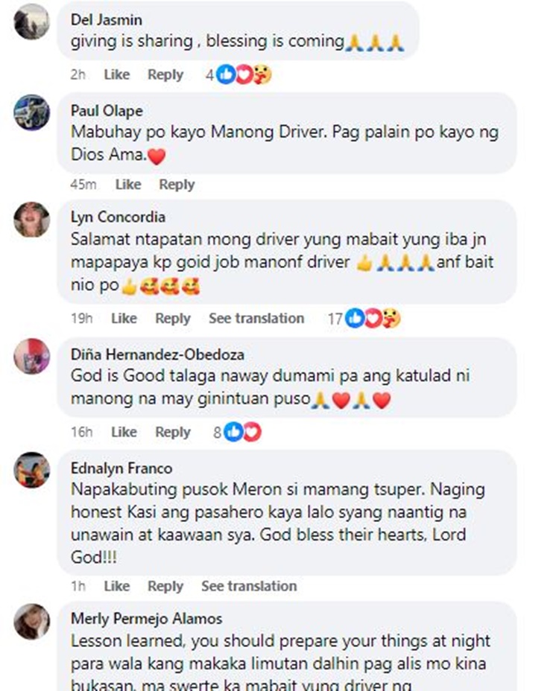Screen dimensions: 559x691
Task: Like Del Jasmin's comment
Action: tap(116, 74)
